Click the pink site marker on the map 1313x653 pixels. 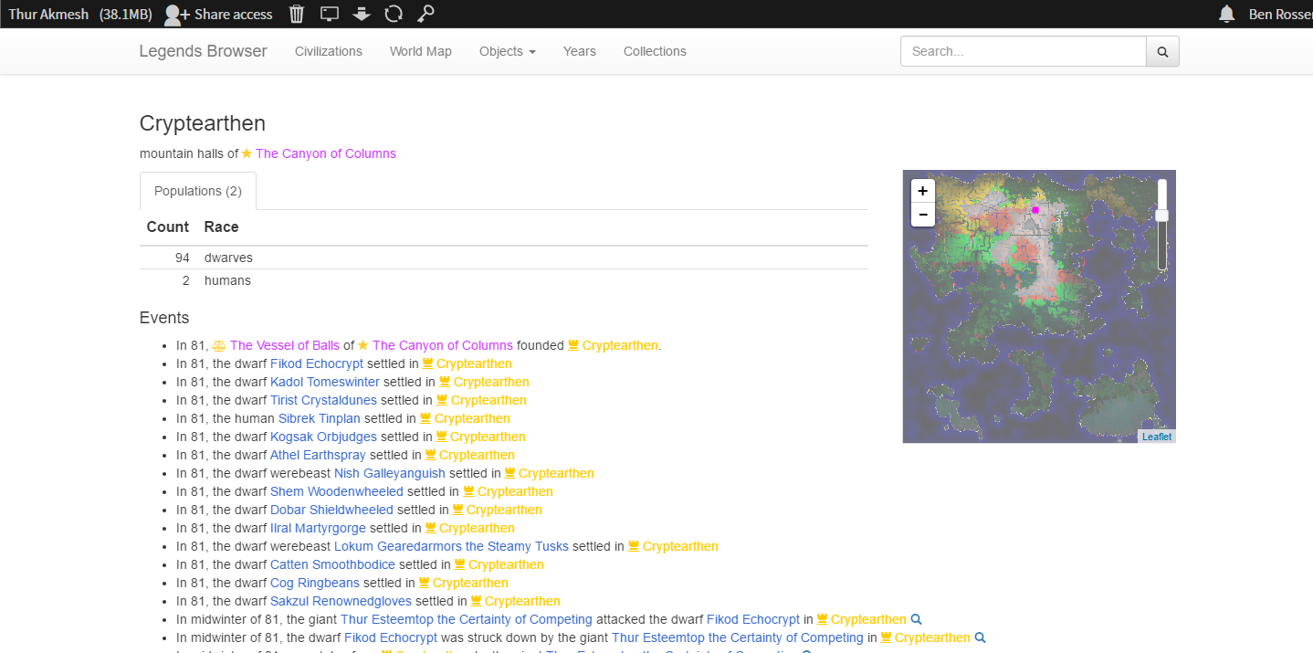coord(1035,210)
